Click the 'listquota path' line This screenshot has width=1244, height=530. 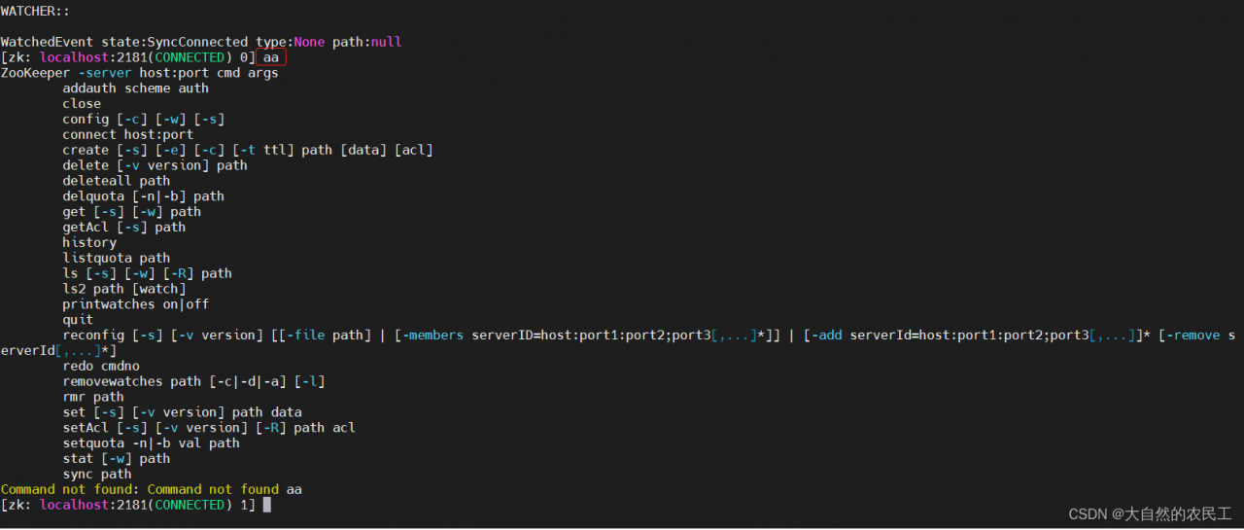click(117, 258)
